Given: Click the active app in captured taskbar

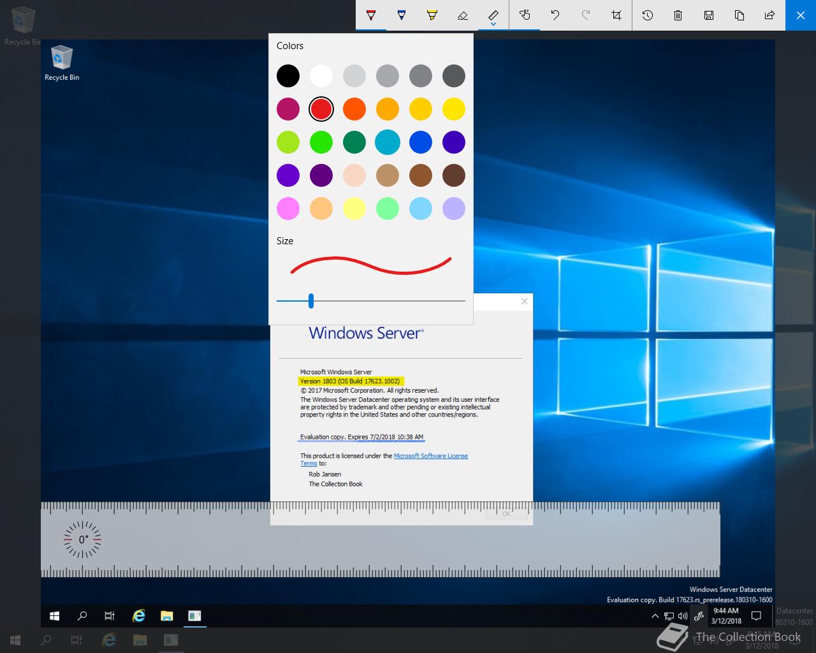Looking at the screenshot, I should click(x=195, y=615).
